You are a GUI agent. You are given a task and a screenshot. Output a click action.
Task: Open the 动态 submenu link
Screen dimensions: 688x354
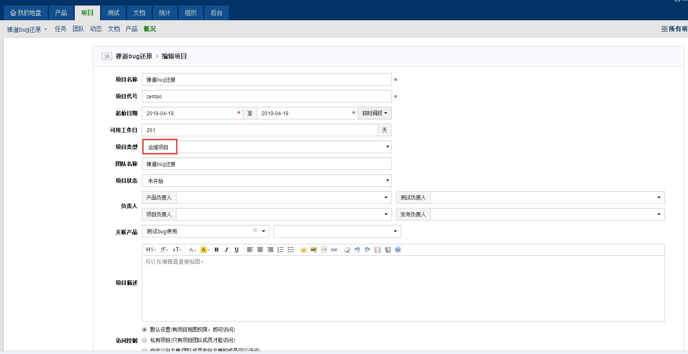96,29
